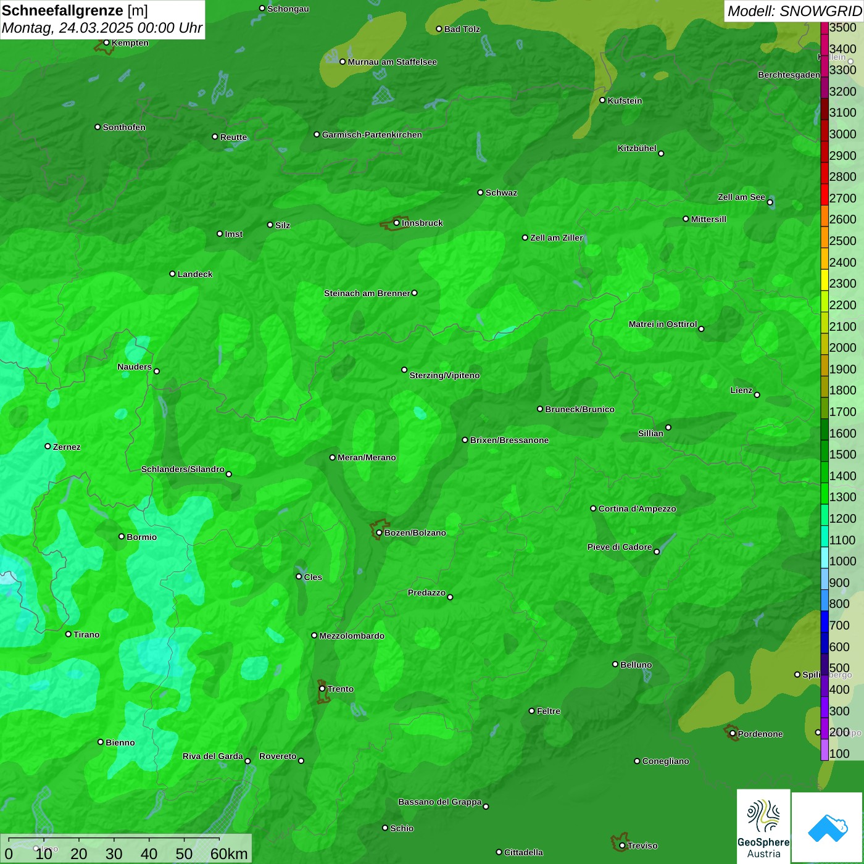
Task: Click the Belluno marker dot
Action: click(615, 664)
